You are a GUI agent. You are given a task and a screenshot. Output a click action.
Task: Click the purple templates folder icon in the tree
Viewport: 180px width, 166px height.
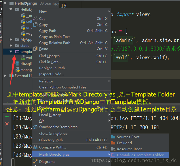point(17,51)
